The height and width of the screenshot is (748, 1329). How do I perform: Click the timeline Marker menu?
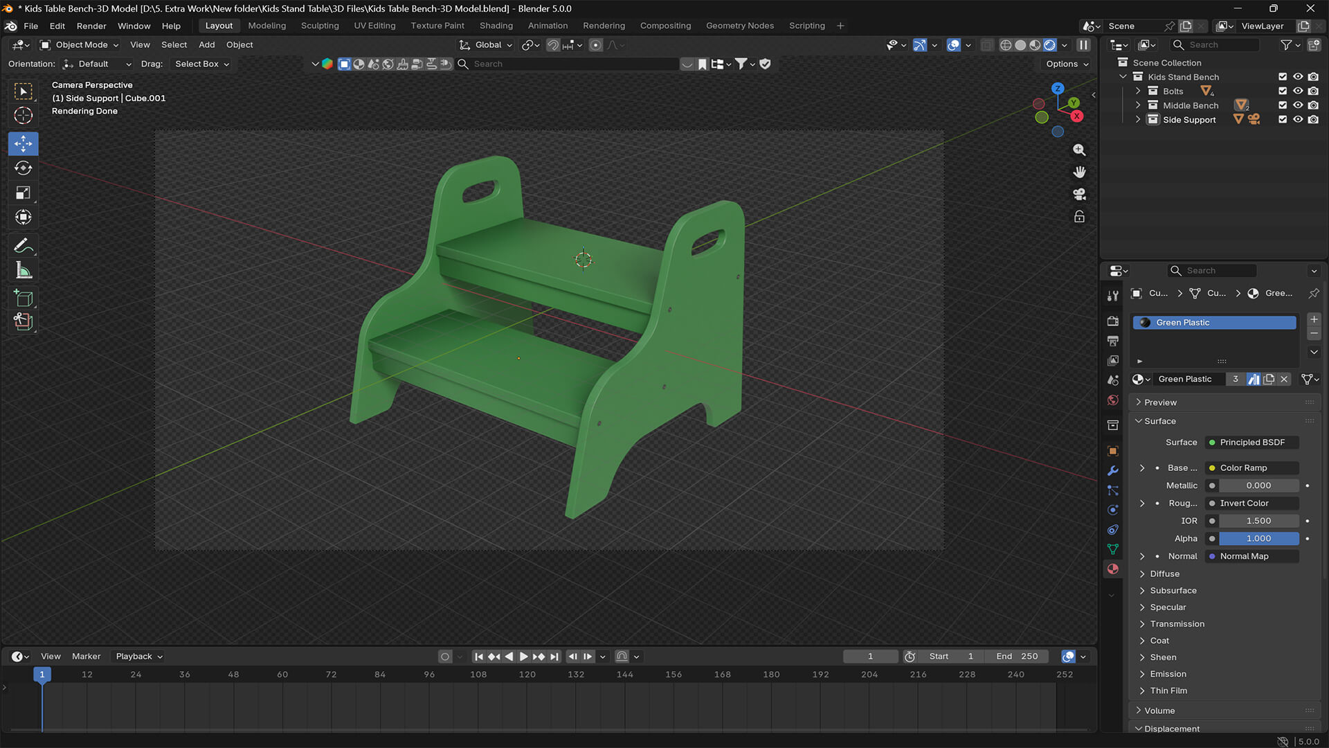pyautogui.click(x=86, y=657)
